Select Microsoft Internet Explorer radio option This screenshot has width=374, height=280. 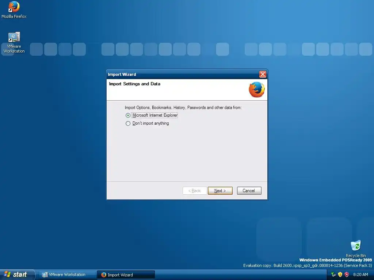pos(152,115)
